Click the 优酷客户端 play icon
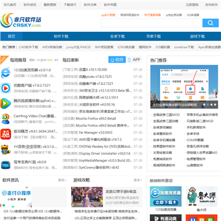 click(6, 88)
